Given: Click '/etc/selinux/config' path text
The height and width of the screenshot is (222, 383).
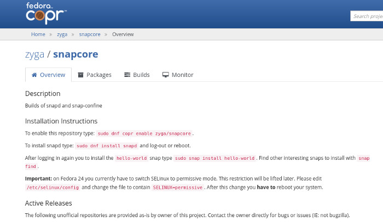Looking at the screenshot, I should point(53,188).
